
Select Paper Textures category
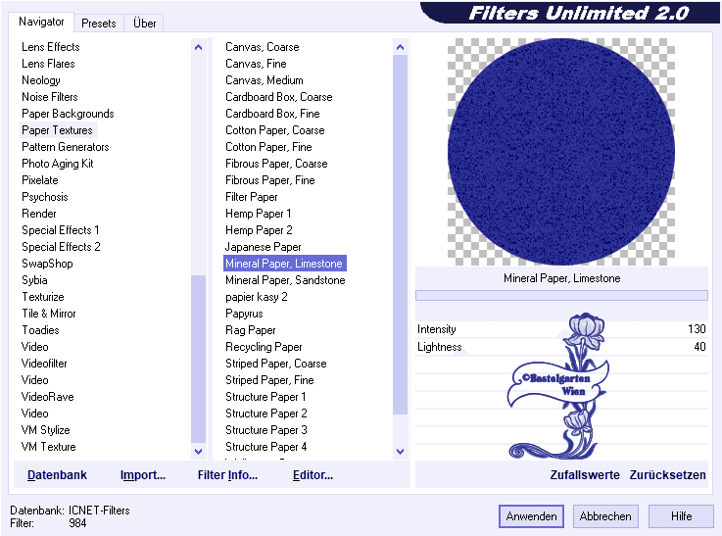point(57,130)
